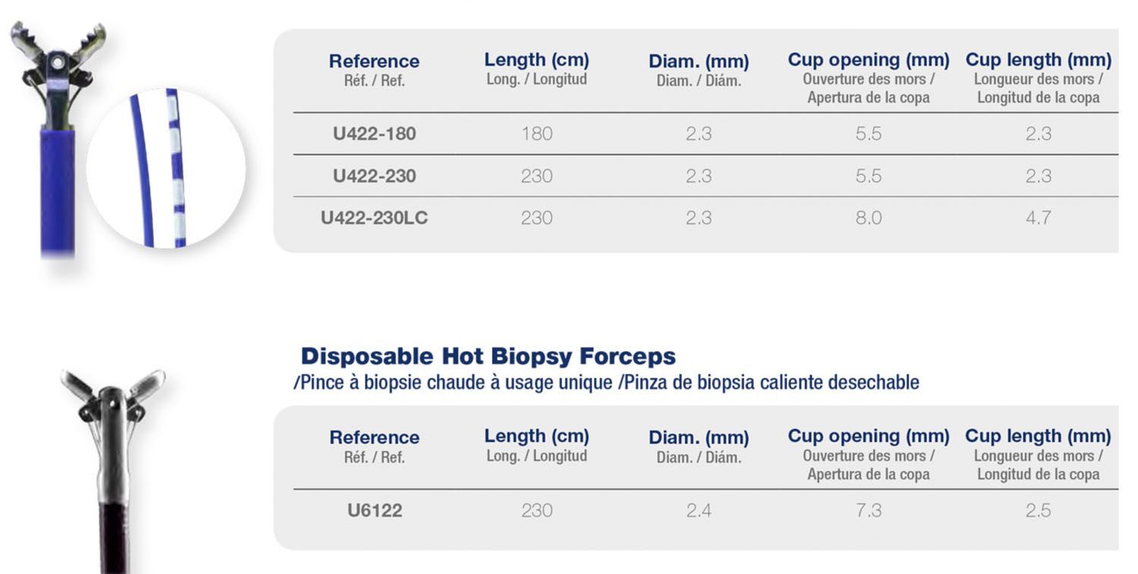1138x574 pixels.
Task: Click the circular catheter marking close-up image
Action: [x=166, y=168]
